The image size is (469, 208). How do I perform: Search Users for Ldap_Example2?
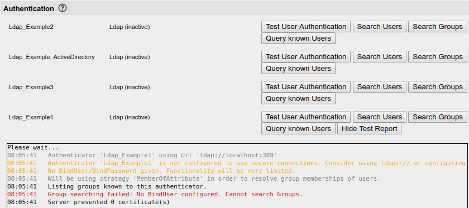380,27
